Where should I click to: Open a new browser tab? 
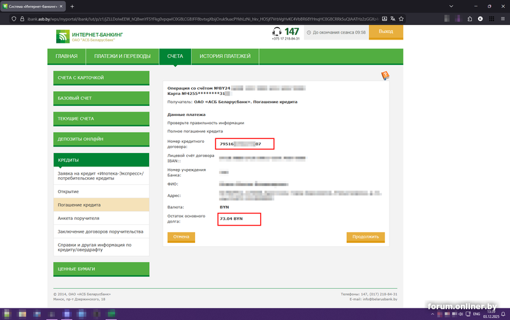pyautogui.click(x=72, y=6)
